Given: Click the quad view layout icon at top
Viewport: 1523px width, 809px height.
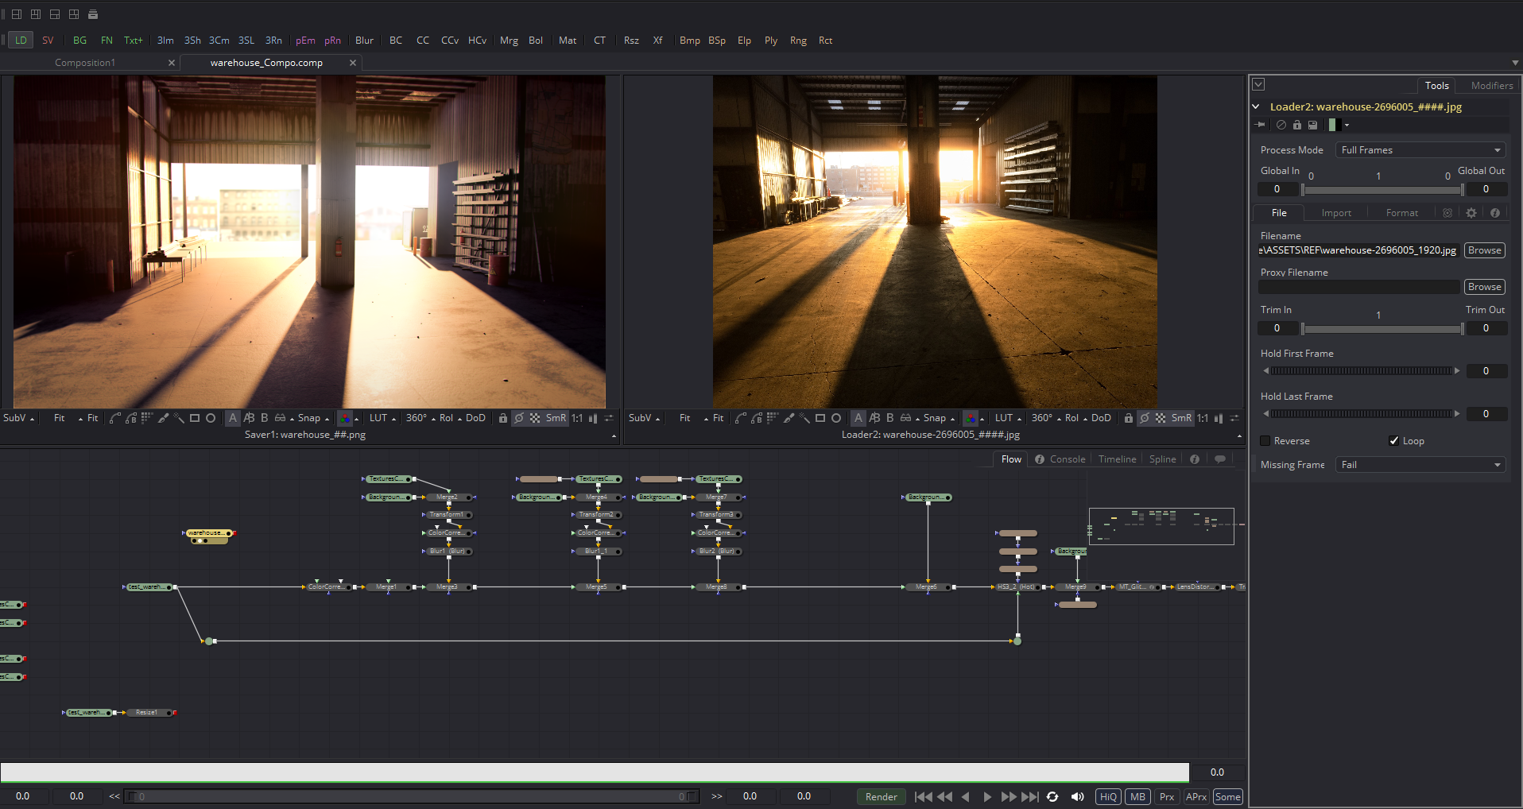Looking at the screenshot, I should click(x=74, y=14).
